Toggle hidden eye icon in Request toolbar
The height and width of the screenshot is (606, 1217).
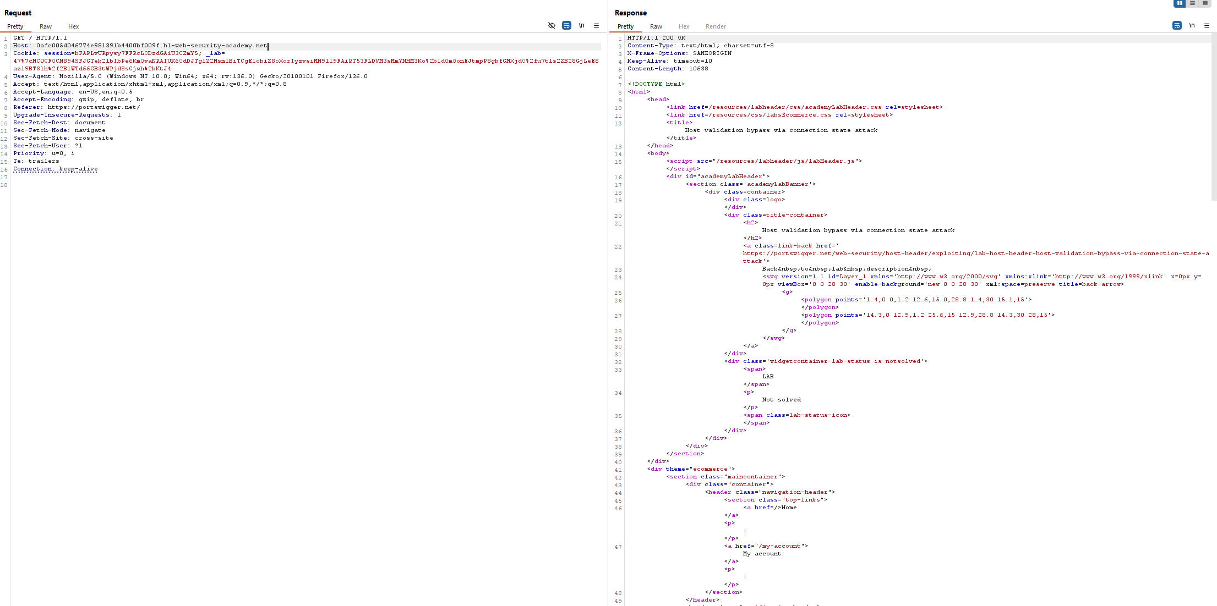(x=552, y=25)
